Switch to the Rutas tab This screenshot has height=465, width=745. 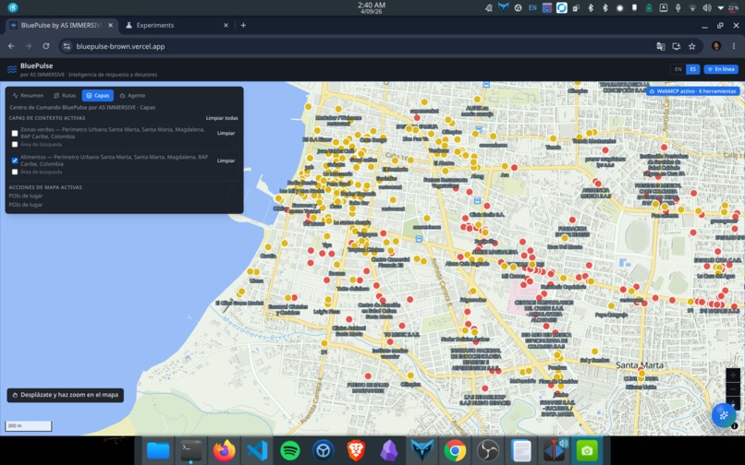65,95
